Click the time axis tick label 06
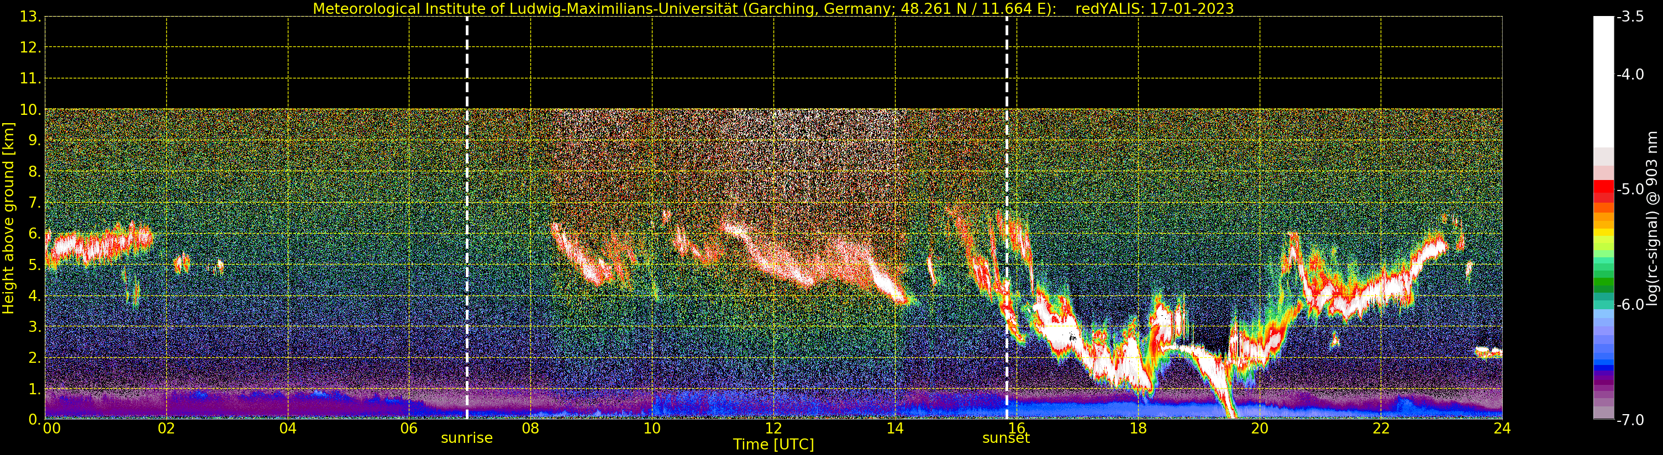The height and width of the screenshot is (455, 1663). tap(409, 428)
